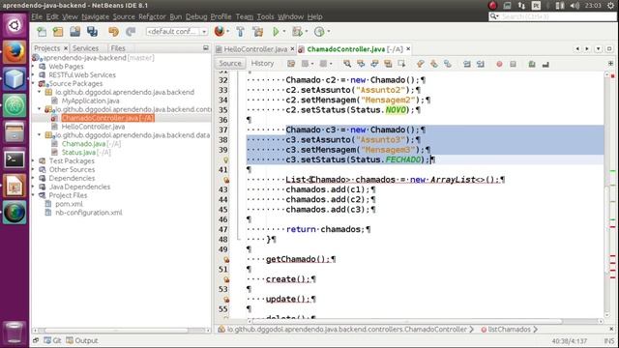Click the Start Macro Recording red icon
The height and width of the screenshot is (348, 619).
click(x=499, y=64)
